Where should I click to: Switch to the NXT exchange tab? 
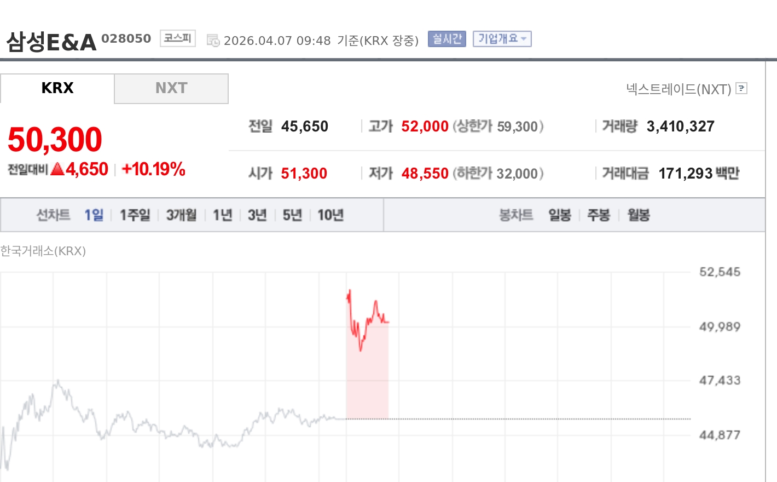(x=171, y=88)
